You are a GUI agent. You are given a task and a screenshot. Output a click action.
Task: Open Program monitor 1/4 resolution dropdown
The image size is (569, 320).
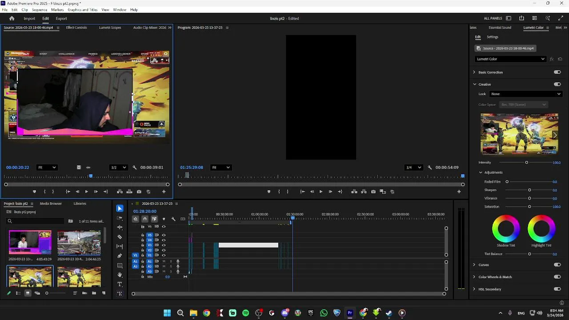414,168
